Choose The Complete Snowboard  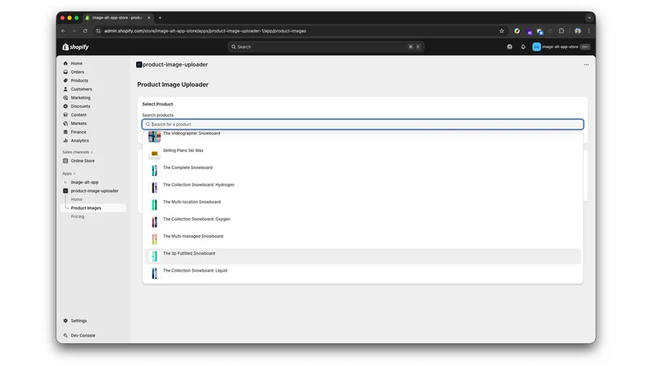coord(363,171)
